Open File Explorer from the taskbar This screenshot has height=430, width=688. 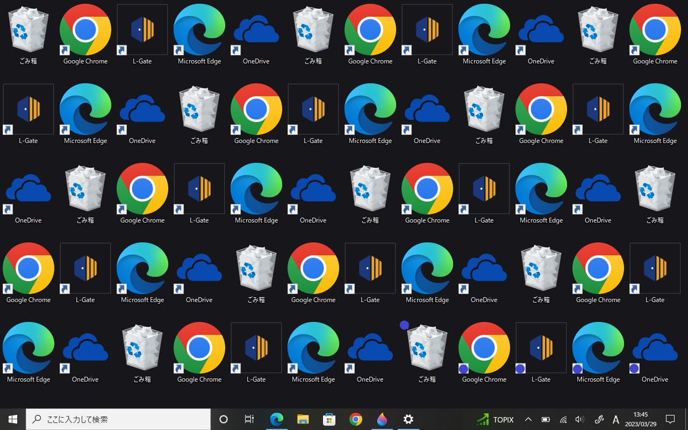[303, 419]
